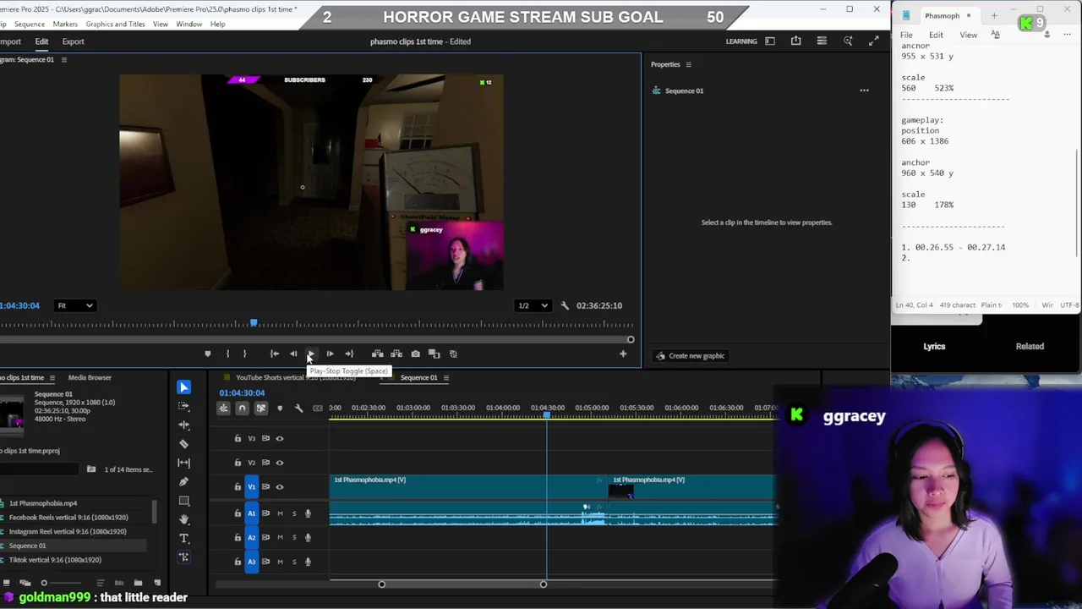
Task: Click the Extract button
Action: (396, 354)
